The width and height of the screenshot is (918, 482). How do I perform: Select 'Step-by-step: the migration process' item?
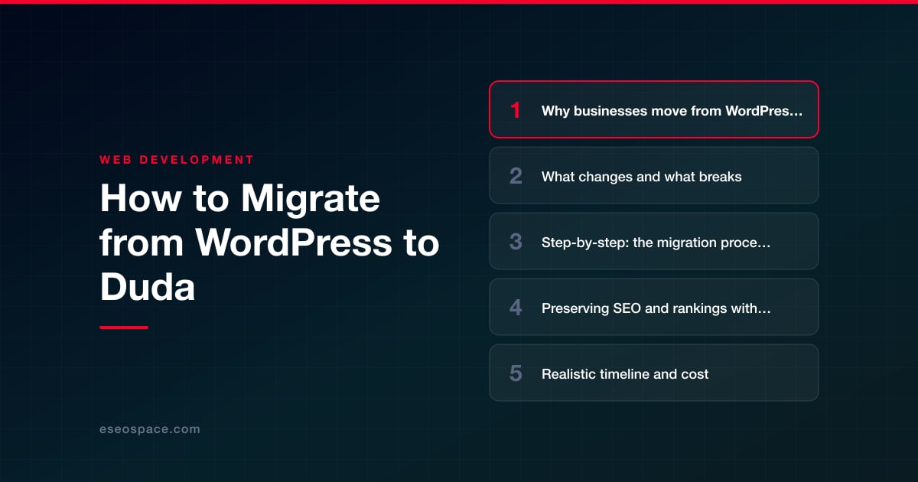[x=654, y=241]
